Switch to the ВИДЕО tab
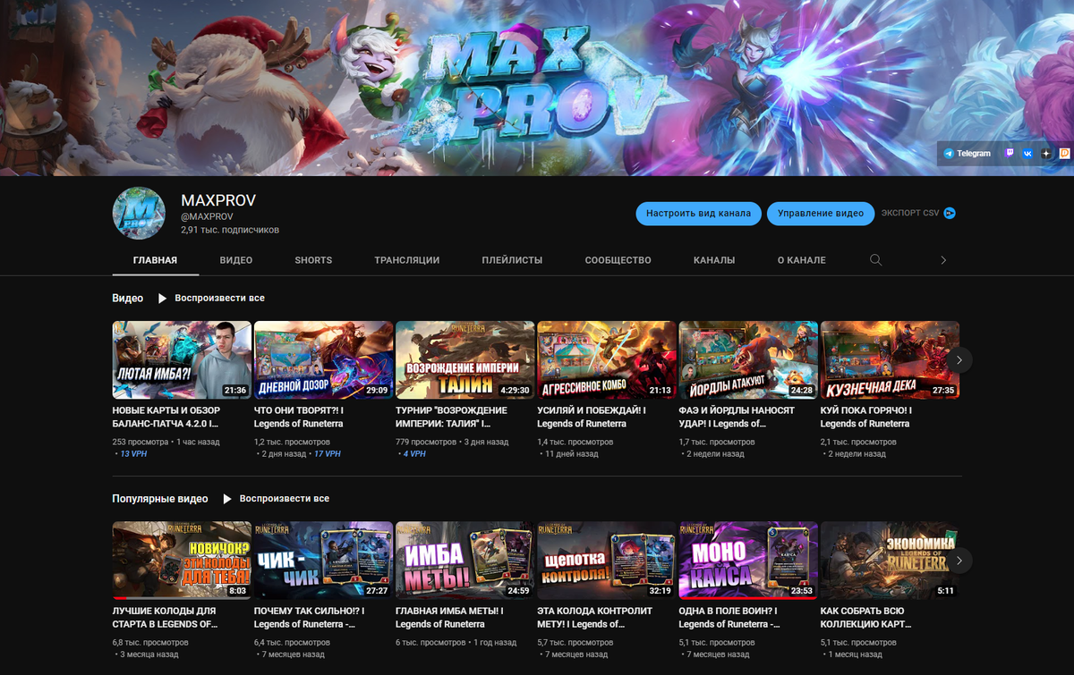 tap(236, 260)
